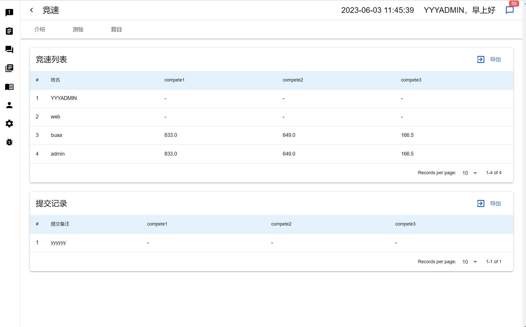Screen dimensions: 526x327
Task: Select the yyyyyy submission record row
Action: 58,243
